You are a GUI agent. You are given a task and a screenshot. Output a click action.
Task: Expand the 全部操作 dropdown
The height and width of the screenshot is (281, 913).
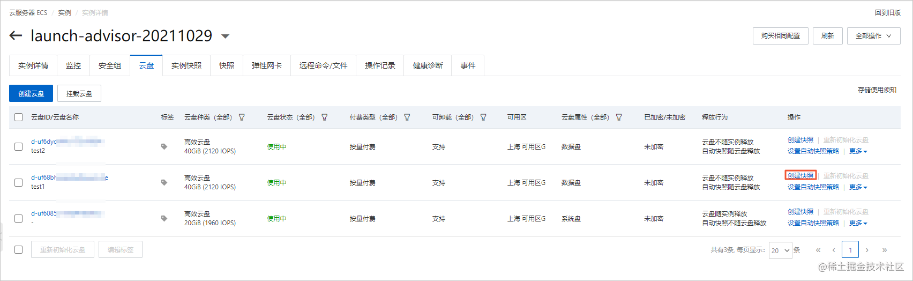873,36
